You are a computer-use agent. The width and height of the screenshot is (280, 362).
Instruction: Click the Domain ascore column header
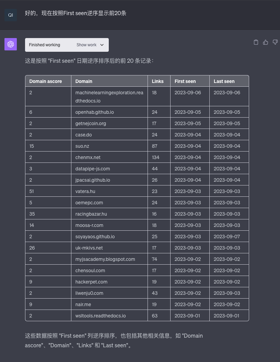[x=46, y=81]
